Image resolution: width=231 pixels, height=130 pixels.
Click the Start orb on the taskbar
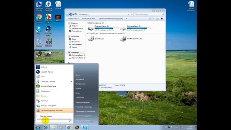click(x=38, y=127)
